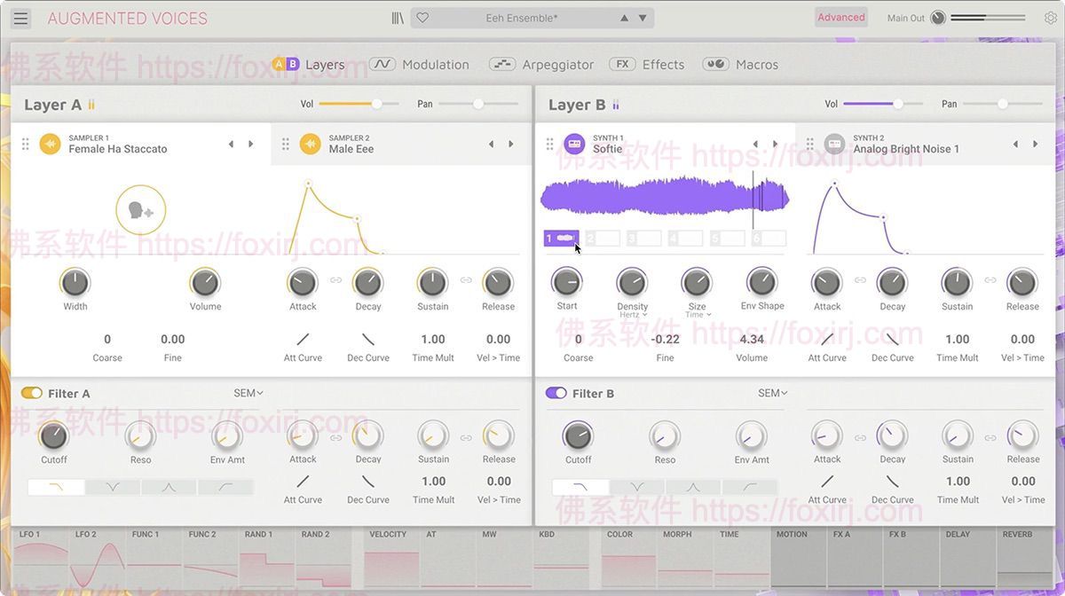This screenshot has height=596, width=1065.
Task: Click the Advanced button
Action: click(x=840, y=17)
